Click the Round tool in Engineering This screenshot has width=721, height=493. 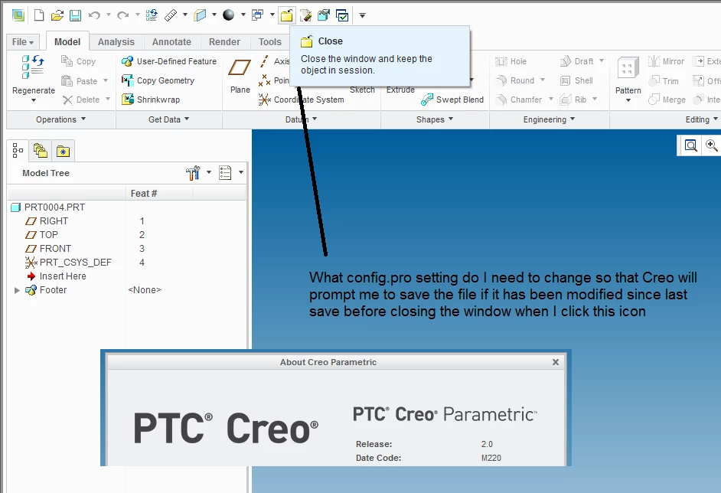point(515,80)
